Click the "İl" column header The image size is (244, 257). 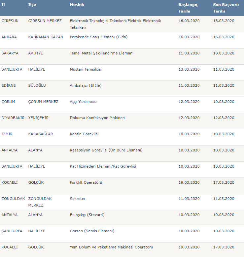(3, 5)
